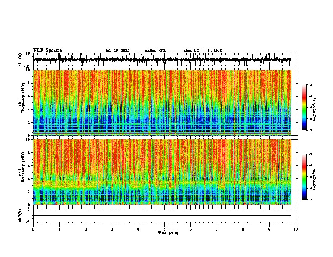Click the ch.1 voltage waveform panel
This screenshot has height=257, width=333.
[164, 60]
